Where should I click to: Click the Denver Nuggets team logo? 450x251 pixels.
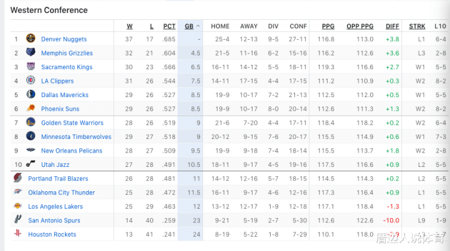(31, 38)
